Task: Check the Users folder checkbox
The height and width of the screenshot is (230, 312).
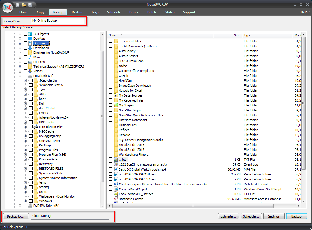Action: (x=31, y=192)
